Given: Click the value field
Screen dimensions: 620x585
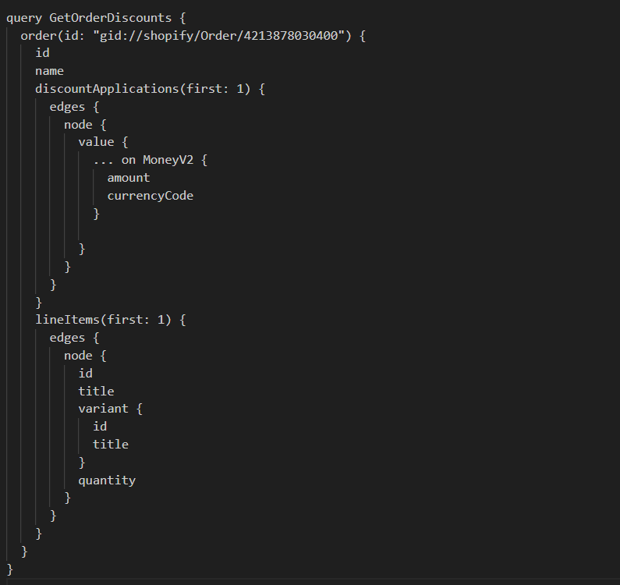Looking at the screenshot, I should pos(96,142).
